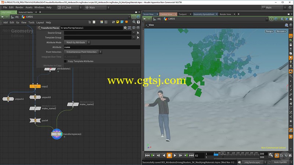The height and width of the screenshot is (165, 294).
Task: Go back in the viewport pane path
Action: point(144,19)
